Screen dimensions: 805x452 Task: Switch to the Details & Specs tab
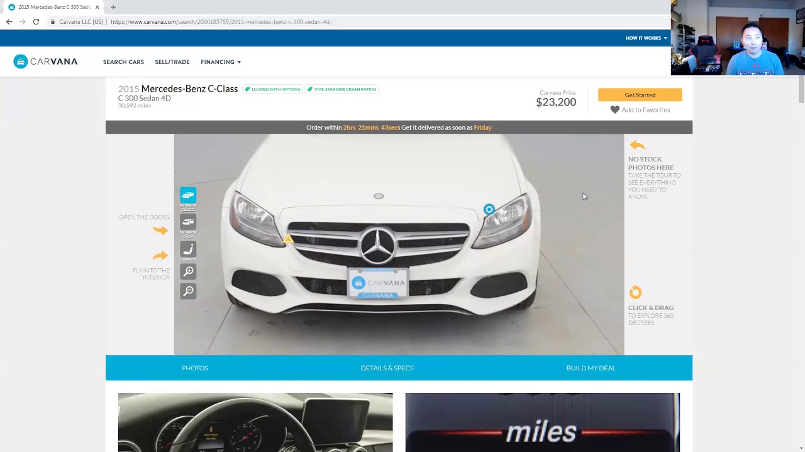(x=387, y=368)
